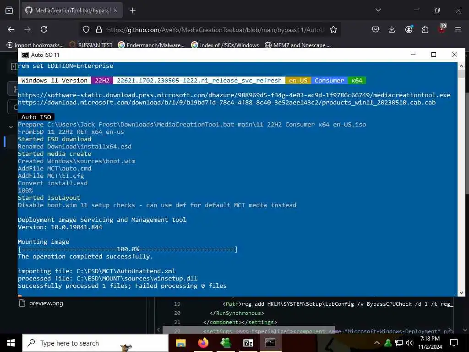Click the x64 architecture label in console
This screenshot has height=352, width=469.
pyautogui.click(x=356, y=81)
